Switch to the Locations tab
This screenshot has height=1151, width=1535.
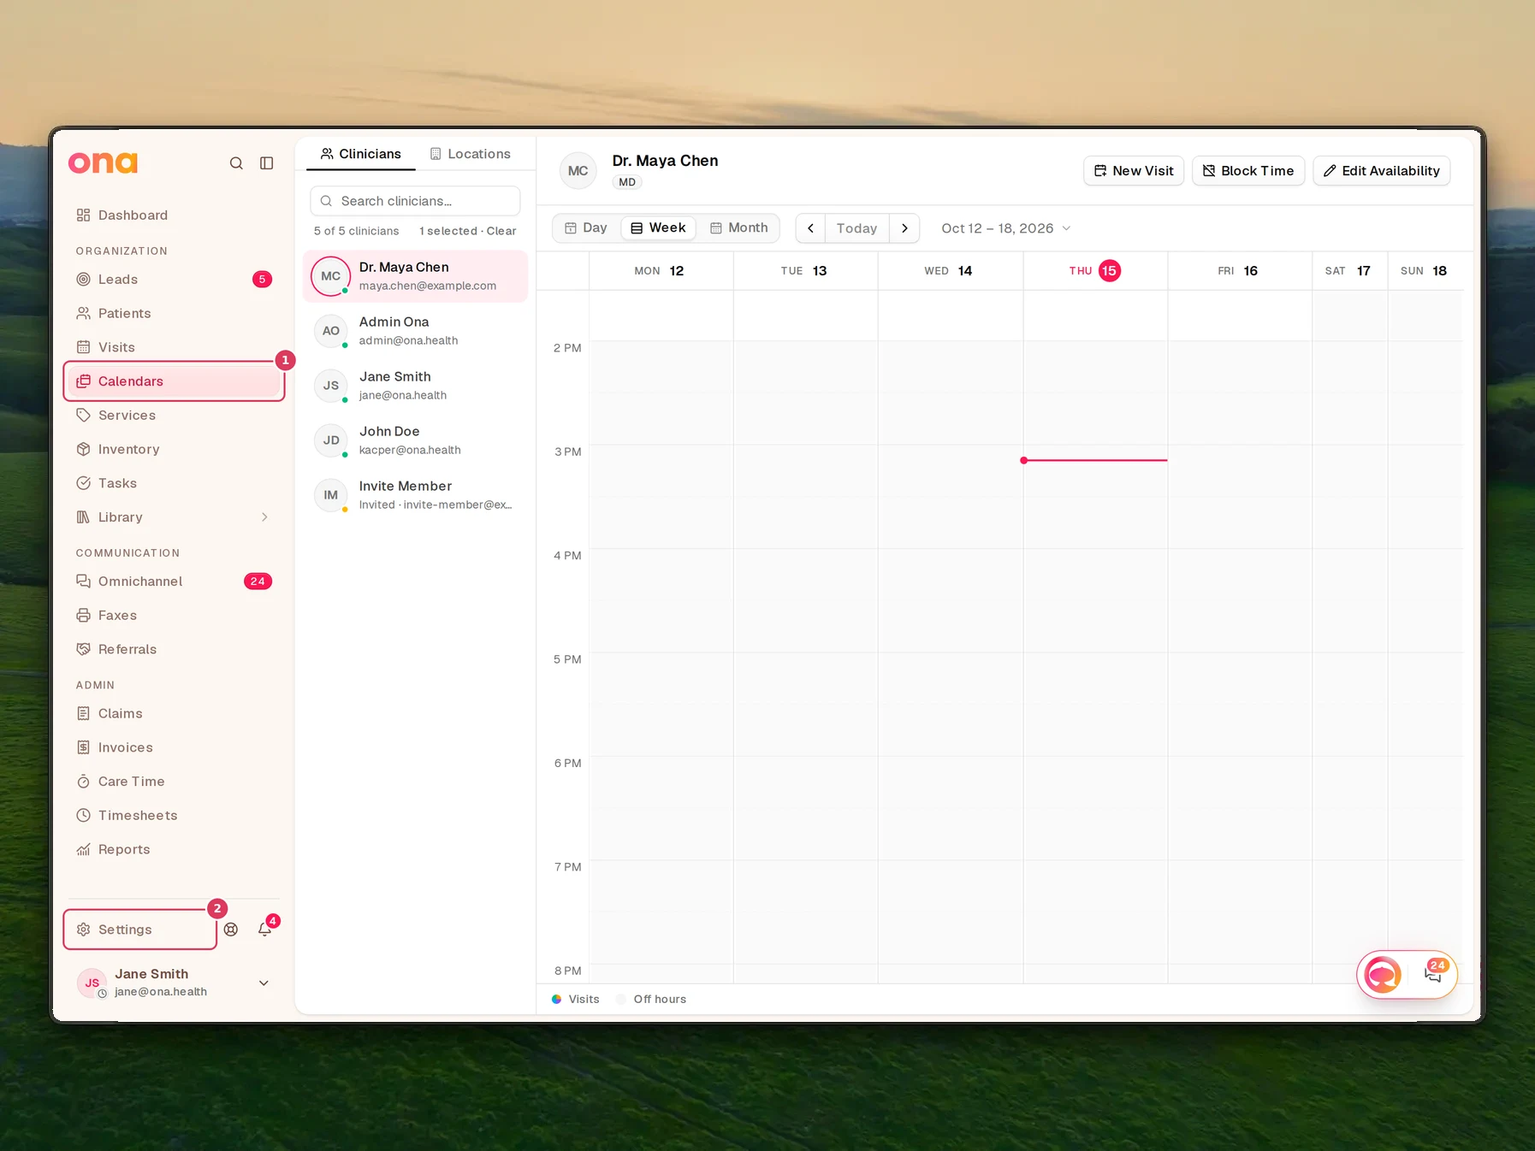coord(470,154)
